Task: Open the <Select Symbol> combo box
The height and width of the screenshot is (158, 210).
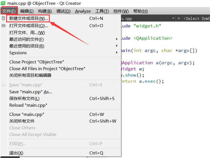Action: [197, 18]
